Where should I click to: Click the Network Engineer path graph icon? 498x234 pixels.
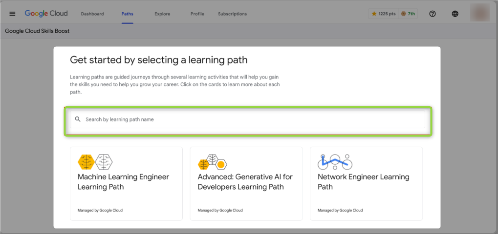tap(335, 162)
